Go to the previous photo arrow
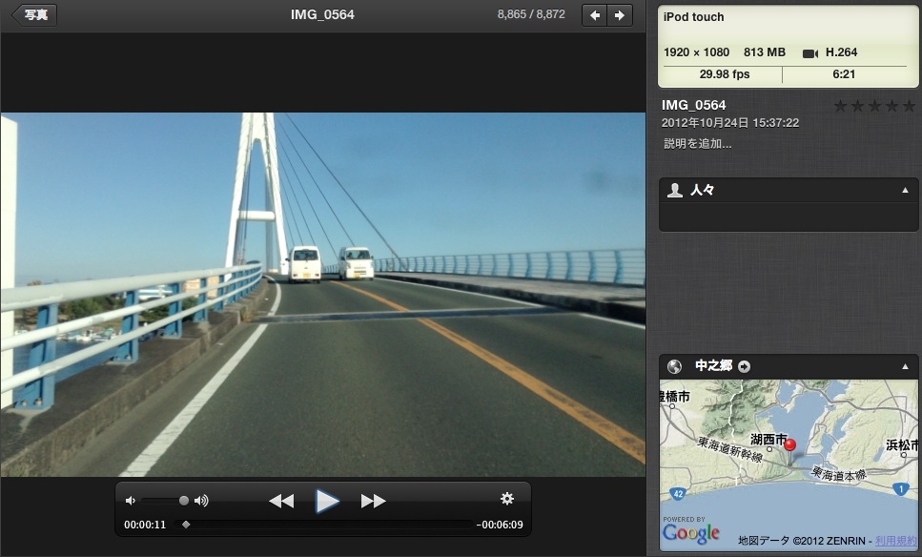The image size is (922, 557). tap(595, 15)
